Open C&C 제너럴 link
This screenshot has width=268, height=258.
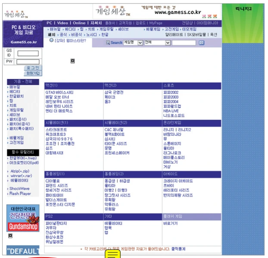114,130
